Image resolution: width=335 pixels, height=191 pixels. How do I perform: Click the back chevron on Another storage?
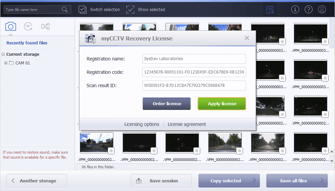click(x=13, y=181)
